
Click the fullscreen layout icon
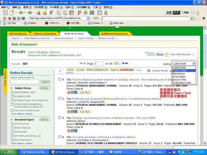tap(92, 13)
